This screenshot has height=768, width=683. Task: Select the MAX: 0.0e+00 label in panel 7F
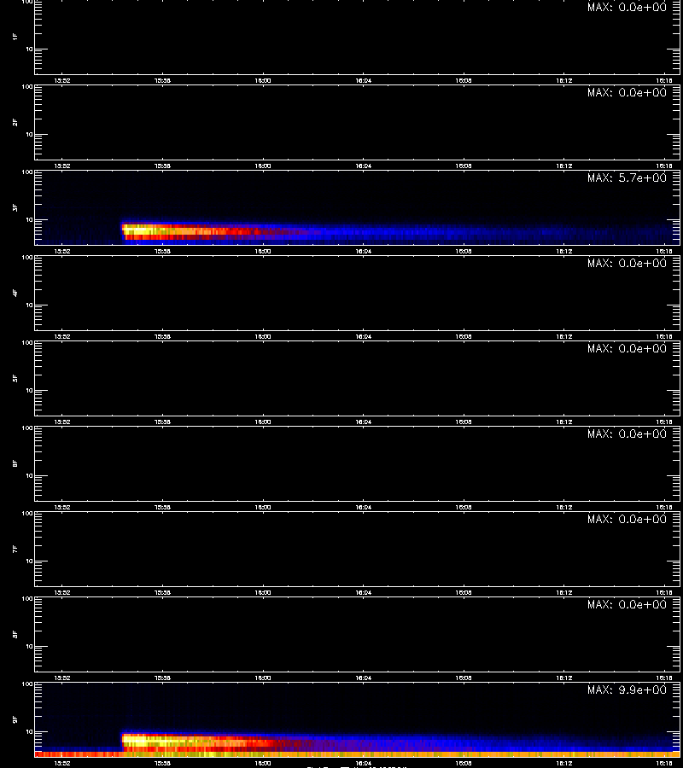[627, 519]
